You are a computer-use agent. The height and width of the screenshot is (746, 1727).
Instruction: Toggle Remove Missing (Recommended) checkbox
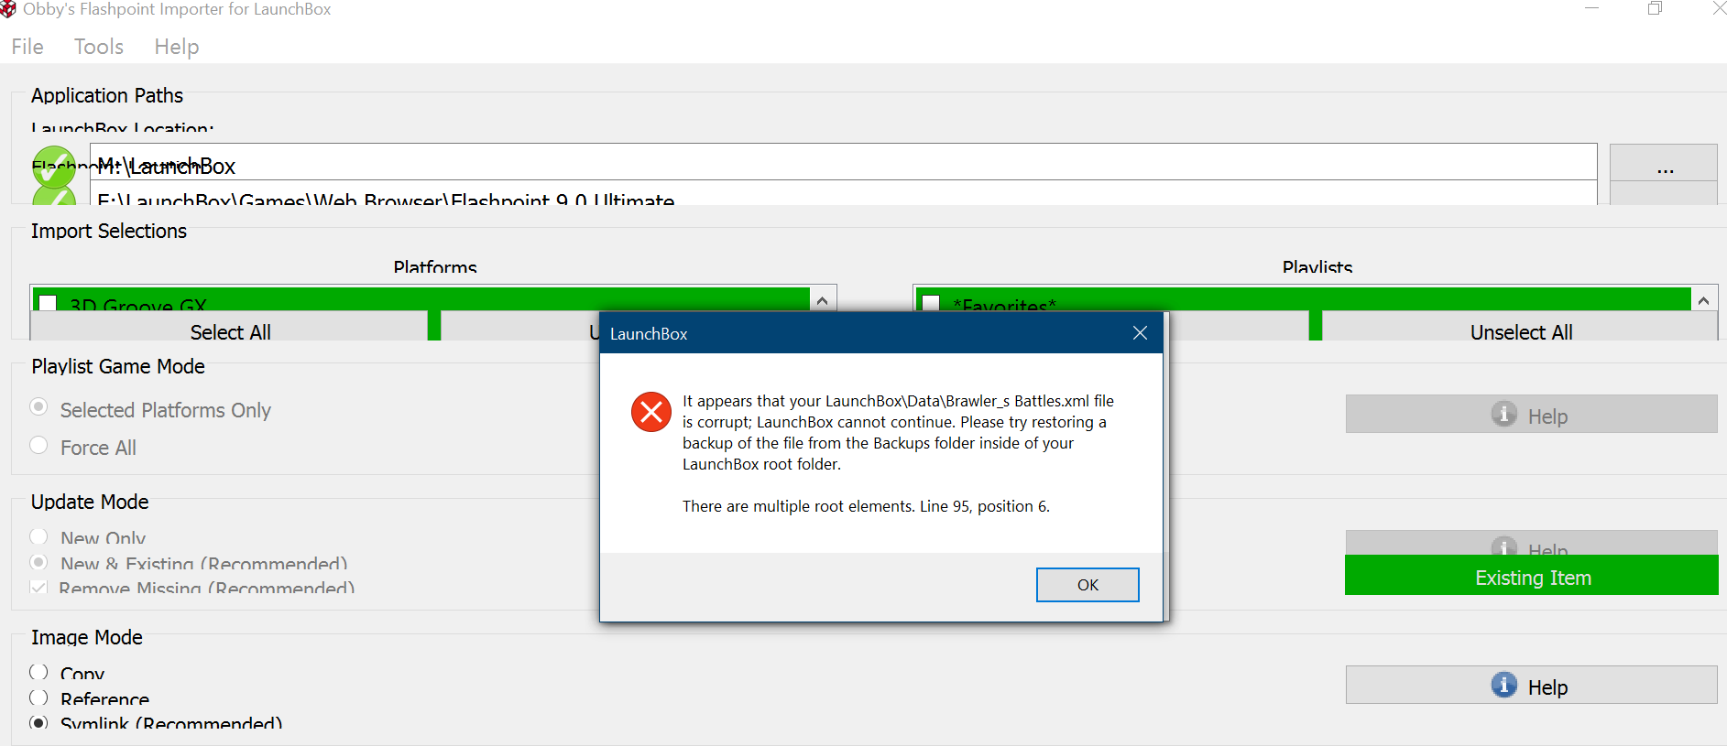(x=38, y=587)
